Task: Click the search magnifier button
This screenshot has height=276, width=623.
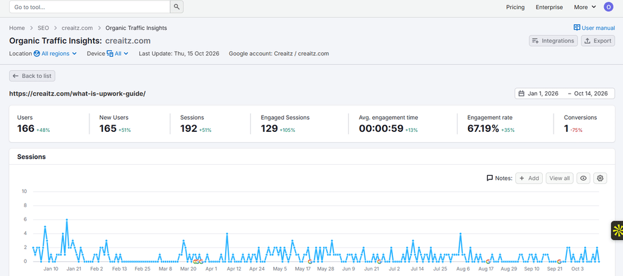Action: 177,7
